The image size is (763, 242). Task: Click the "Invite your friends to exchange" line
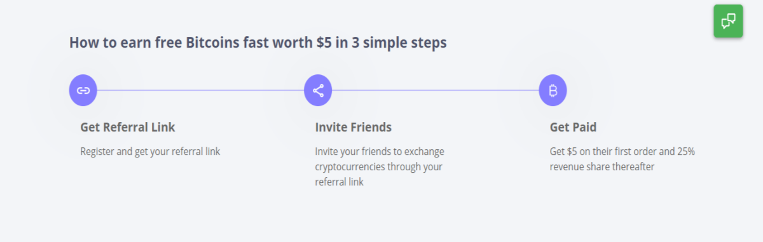point(380,152)
